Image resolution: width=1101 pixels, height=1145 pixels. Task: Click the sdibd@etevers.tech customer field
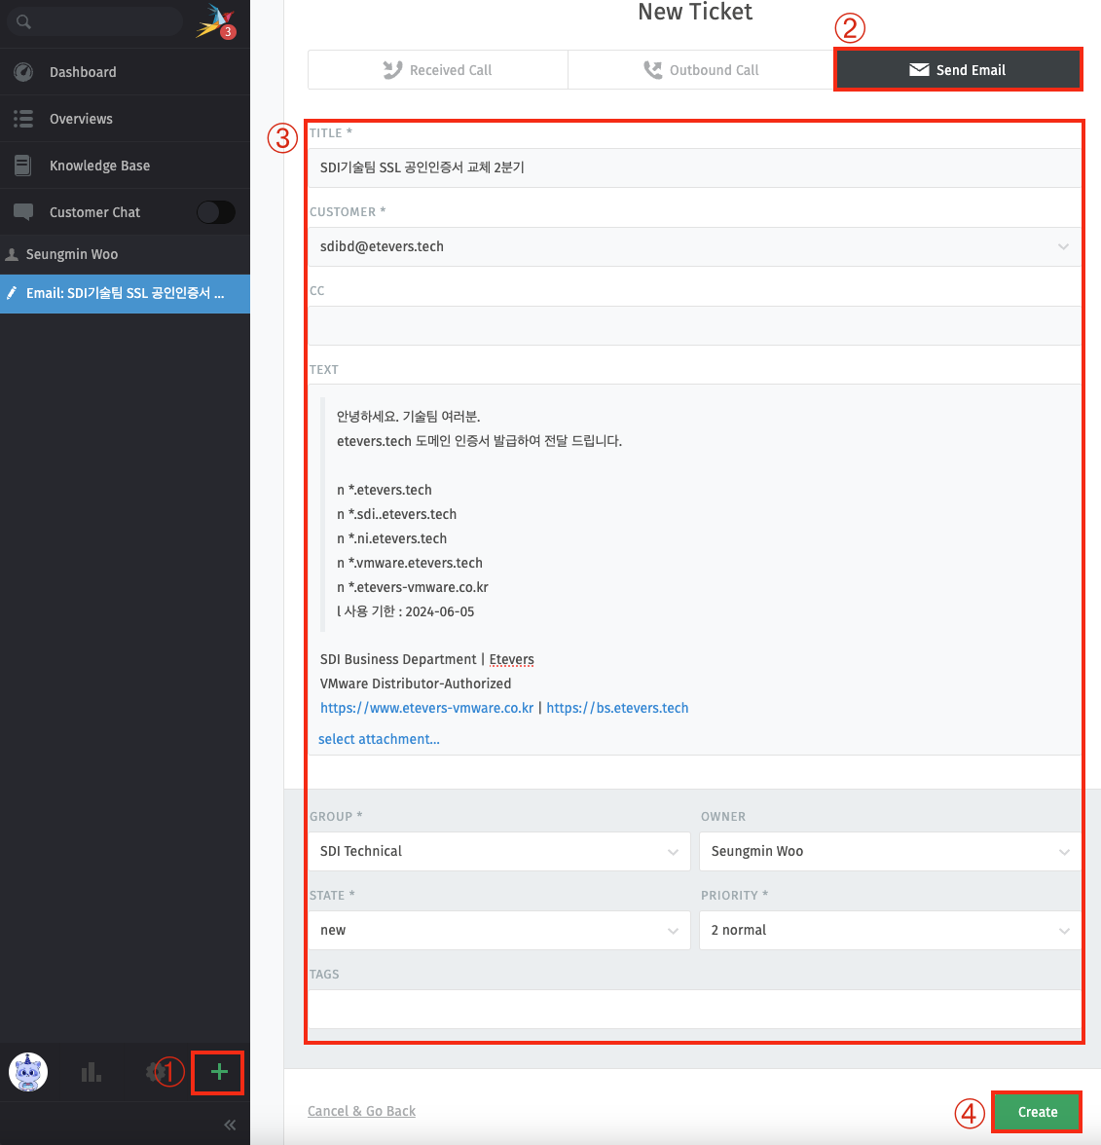[694, 247]
